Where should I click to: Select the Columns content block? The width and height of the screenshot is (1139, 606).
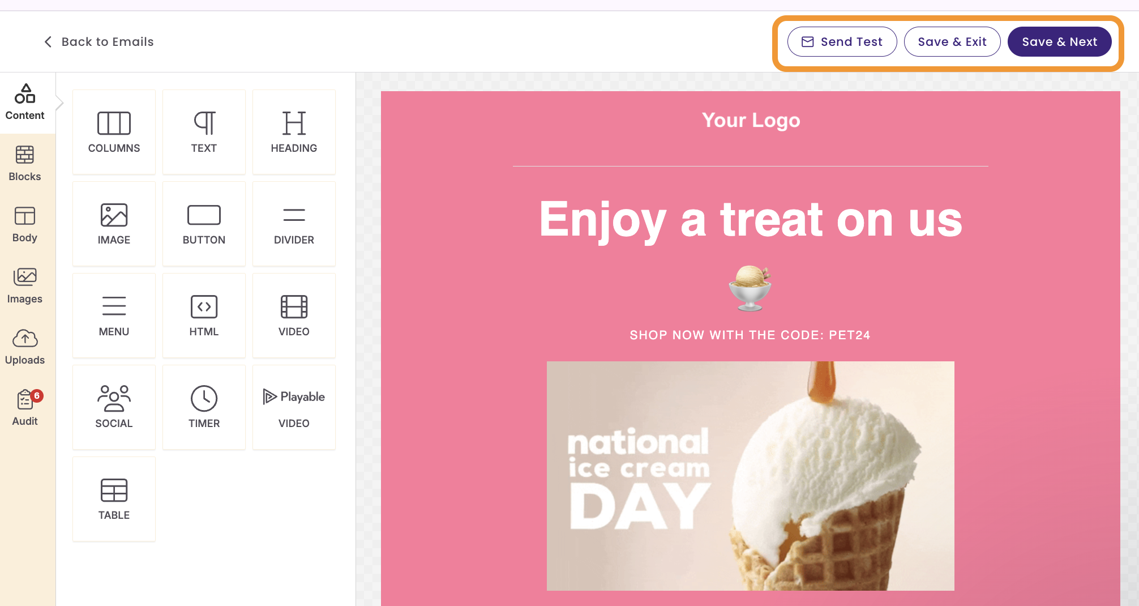pos(114,132)
